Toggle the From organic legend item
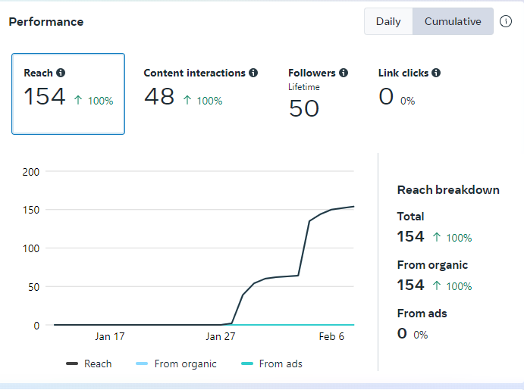The height and width of the screenshot is (390, 524). [x=185, y=363]
